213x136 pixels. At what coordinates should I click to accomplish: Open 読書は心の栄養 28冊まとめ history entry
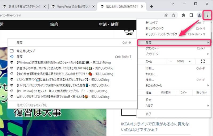click(x=72, y=68)
